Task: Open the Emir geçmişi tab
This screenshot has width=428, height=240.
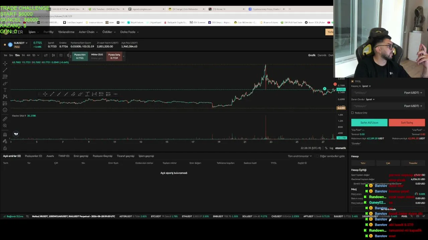Action: pyautogui.click(x=81, y=156)
